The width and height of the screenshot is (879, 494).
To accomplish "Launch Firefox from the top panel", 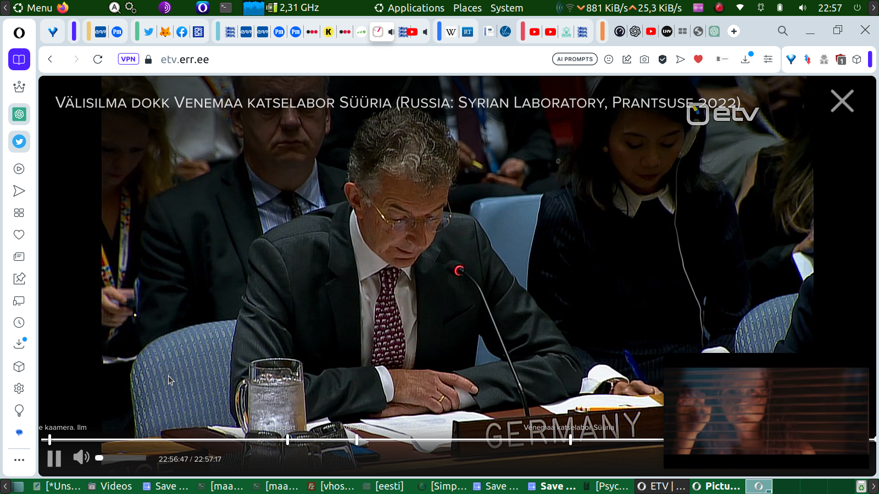I will 63,8.
